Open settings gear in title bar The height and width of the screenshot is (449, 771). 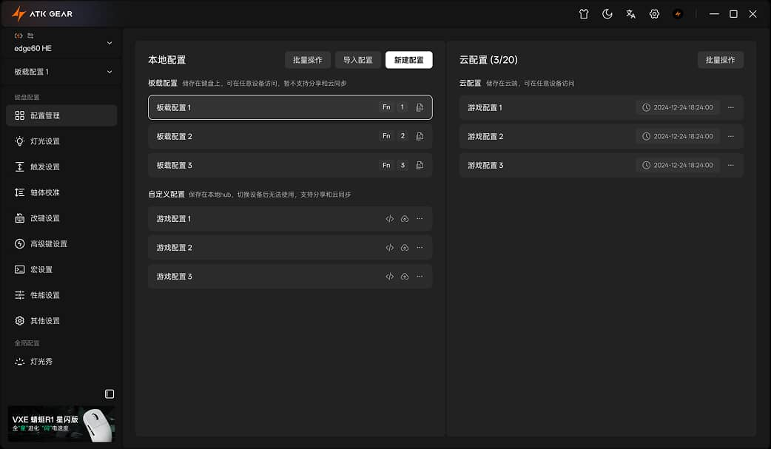tap(654, 14)
